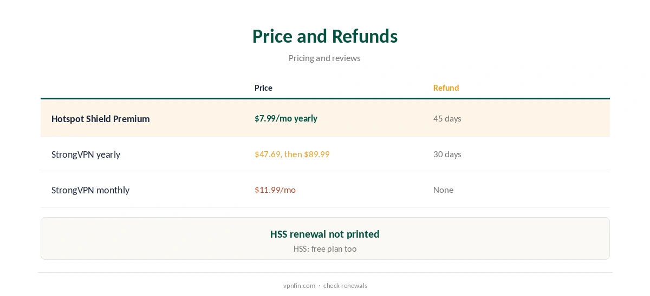
Task: Click the '$11.99/mo' price cell
Action: pyautogui.click(x=275, y=190)
